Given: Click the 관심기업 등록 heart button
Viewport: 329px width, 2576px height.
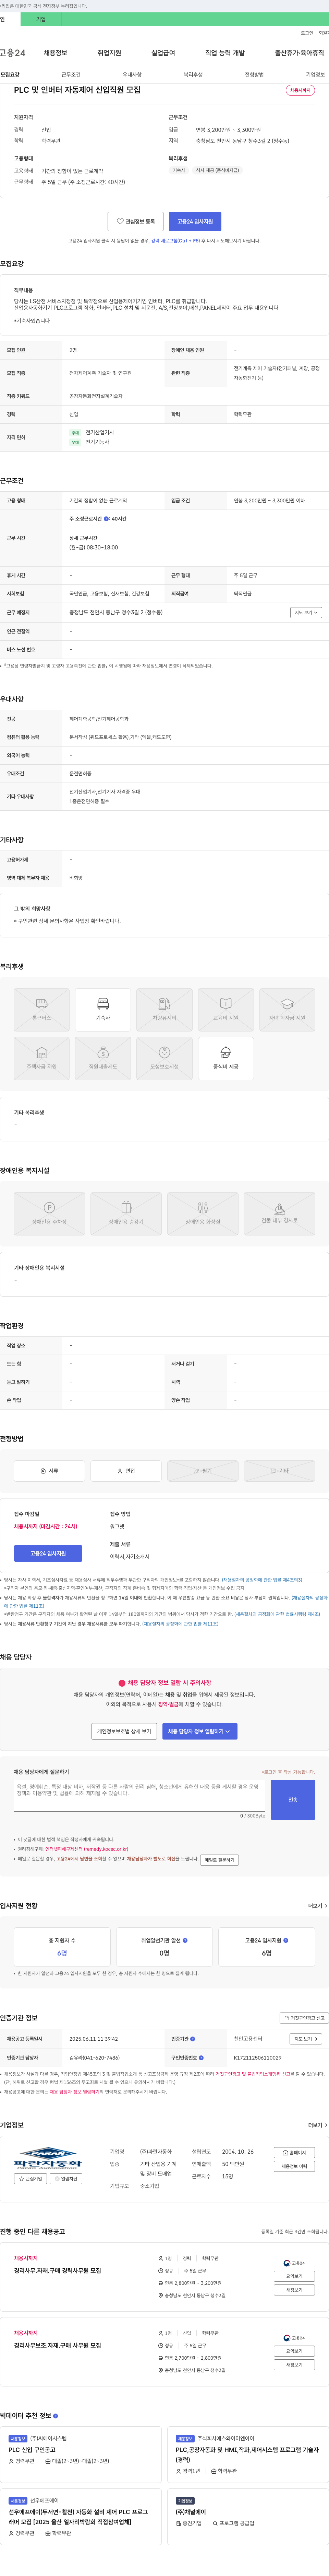Looking at the screenshot, I should pos(136,221).
